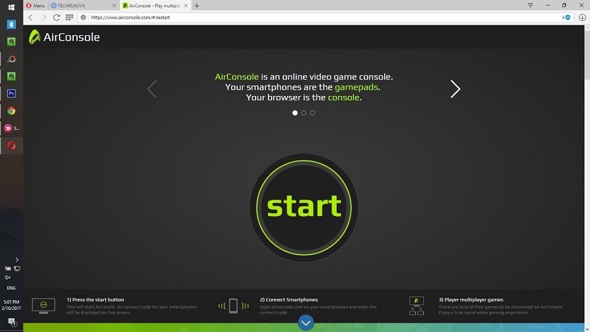This screenshot has height=332, width=590.
Task: Click the pink 'S...' taskbar app
Action: click(x=11, y=128)
